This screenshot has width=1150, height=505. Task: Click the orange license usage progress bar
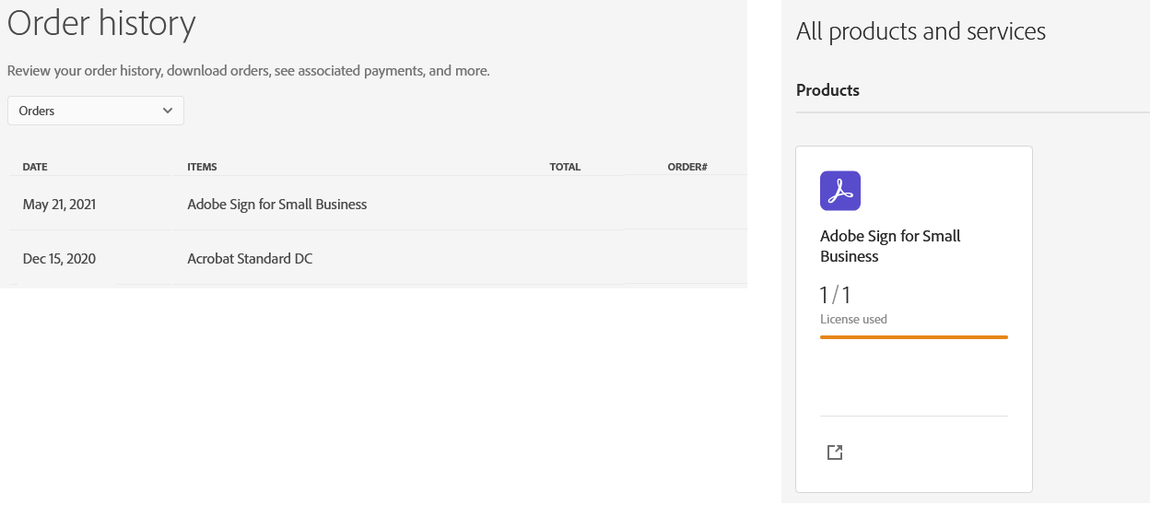pyautogui.click(x=913, y=337)
